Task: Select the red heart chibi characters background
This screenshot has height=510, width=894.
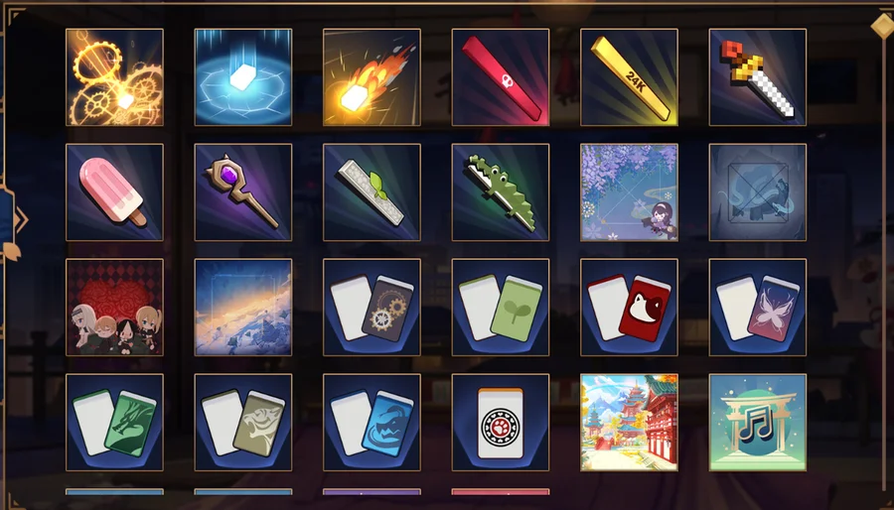Action: point(114,308)
